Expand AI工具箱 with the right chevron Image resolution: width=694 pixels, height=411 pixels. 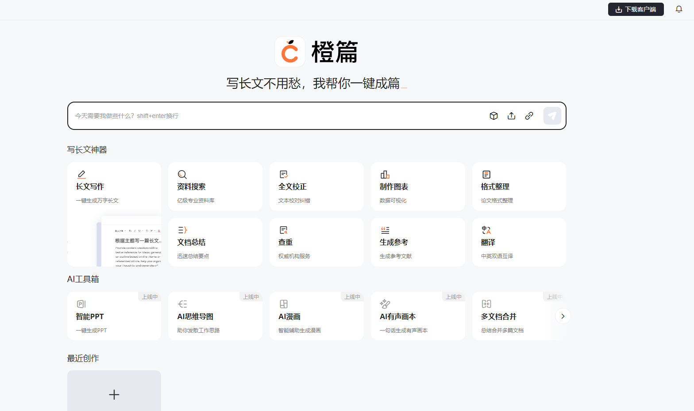click(x=563, y=316)
